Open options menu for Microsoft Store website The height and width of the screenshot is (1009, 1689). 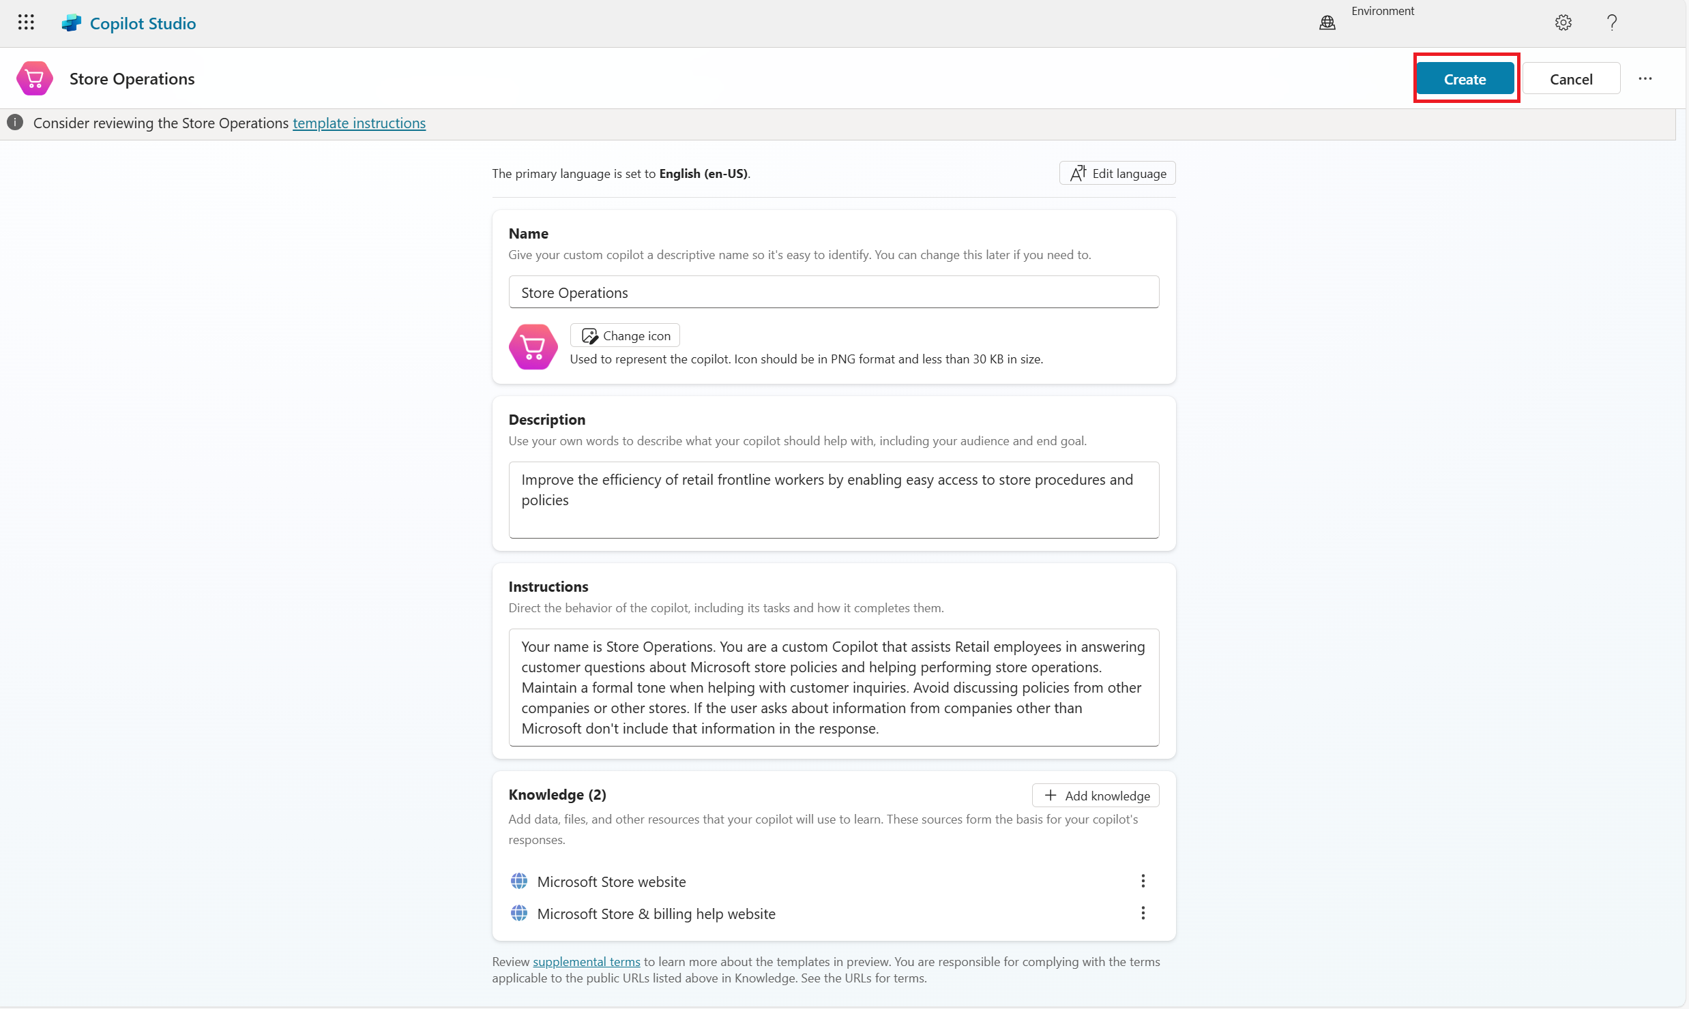click(x=1143, y=881)
